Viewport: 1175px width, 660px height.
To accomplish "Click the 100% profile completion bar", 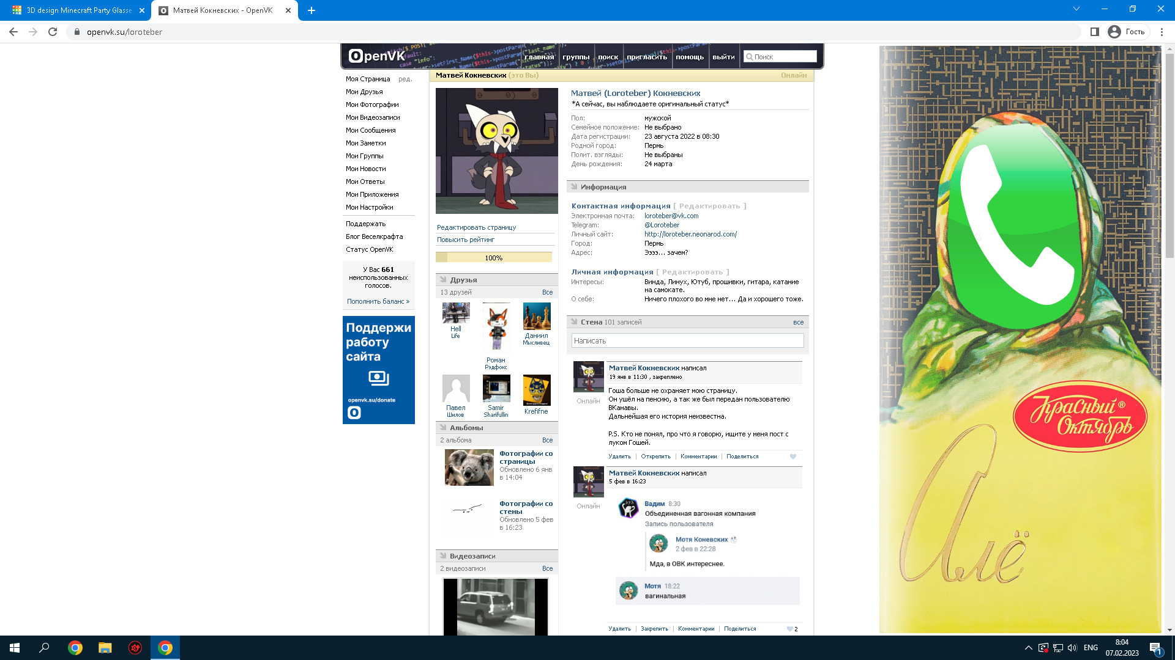I will click(493, 258).
